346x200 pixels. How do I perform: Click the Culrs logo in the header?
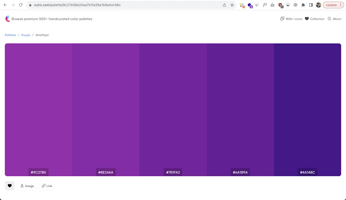[x=7, y=19]
